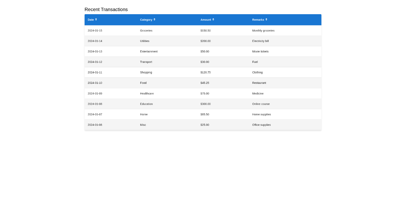Sort the table by Date column
Viewport: 406px width, 213px height.
tap(91, 20)
